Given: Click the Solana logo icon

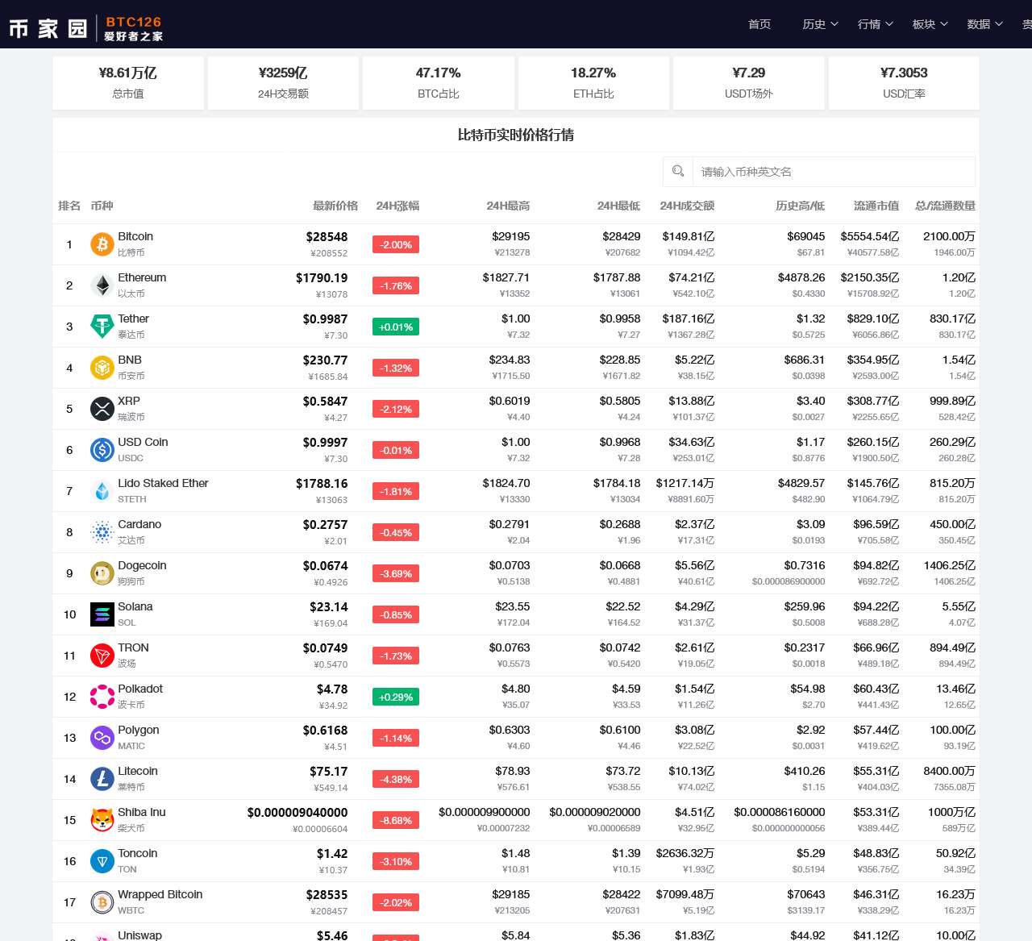Looking at the screenshot, I should point(102,614).
